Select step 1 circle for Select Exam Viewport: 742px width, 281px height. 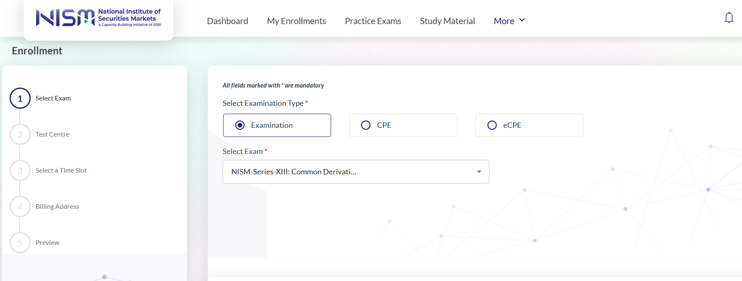click(20, 98)
